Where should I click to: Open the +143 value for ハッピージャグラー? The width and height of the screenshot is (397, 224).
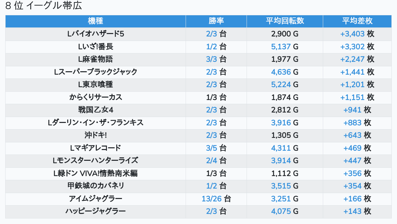[x=352, y=211]
